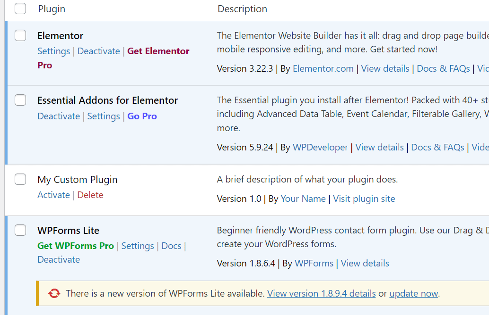Click the WPForms update available refresh icon

coord(54,293)
